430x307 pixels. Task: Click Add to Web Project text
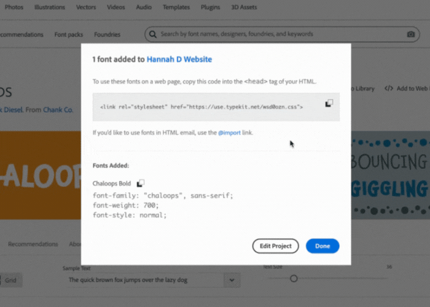click(413, 88)
